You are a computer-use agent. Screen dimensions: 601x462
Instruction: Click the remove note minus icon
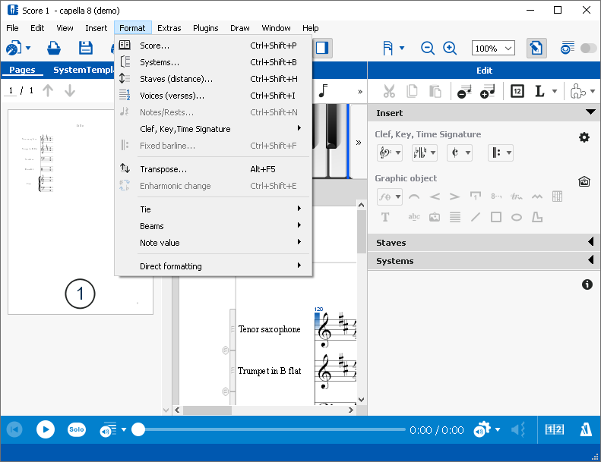click(464, 91)
